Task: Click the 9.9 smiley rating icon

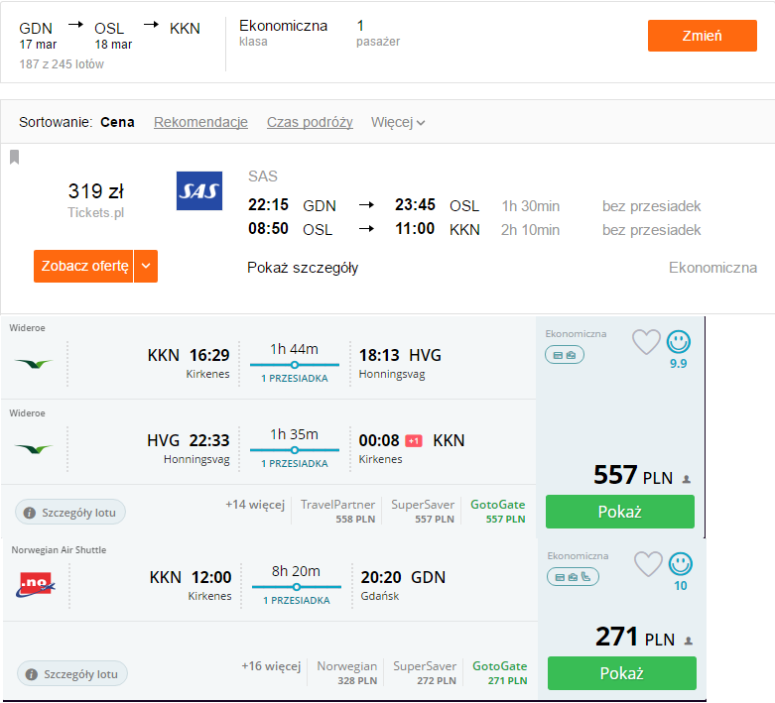Action: point(679,341)
